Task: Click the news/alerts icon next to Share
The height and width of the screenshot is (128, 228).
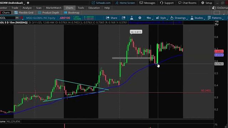Action: pos(124,18)
